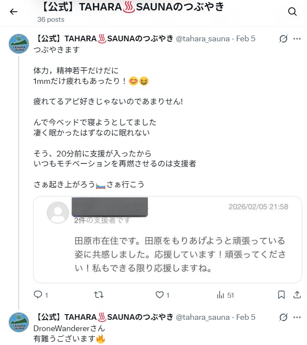Repost the first tweet

[x=99, y=295]
